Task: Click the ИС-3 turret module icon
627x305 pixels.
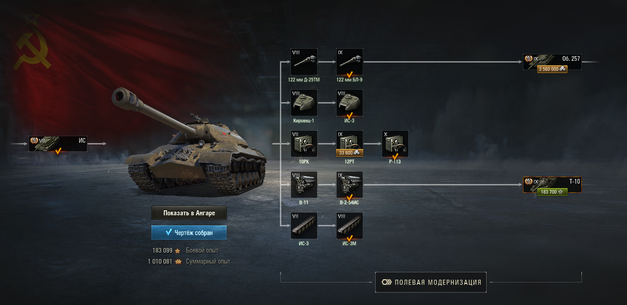Action: tap(350, 103)
